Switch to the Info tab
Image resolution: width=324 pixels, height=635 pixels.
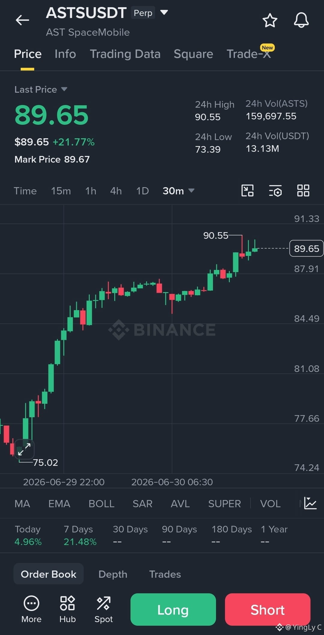(65, 54)
